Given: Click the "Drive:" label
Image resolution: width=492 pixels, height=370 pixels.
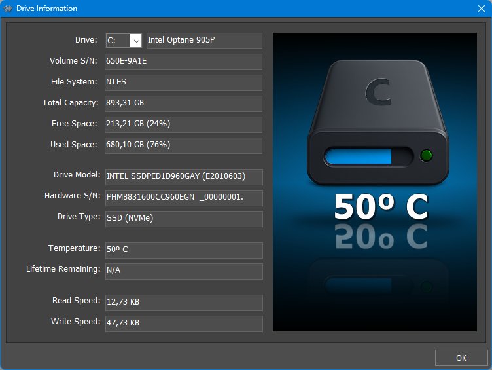Looking at the screenshot, I should tap(86, 40).
